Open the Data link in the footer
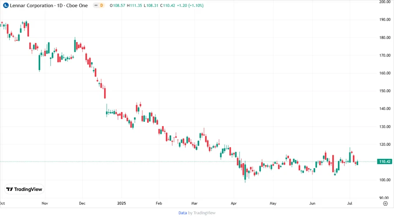The width and height of the screenshot is (394, 218). pos(183,213)
